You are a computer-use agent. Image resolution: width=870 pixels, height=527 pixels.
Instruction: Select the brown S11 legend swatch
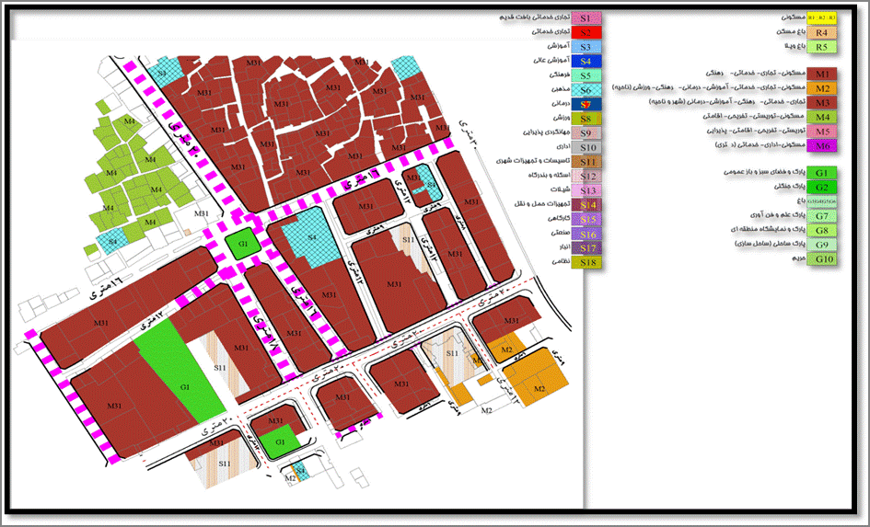tap(586, 162)
